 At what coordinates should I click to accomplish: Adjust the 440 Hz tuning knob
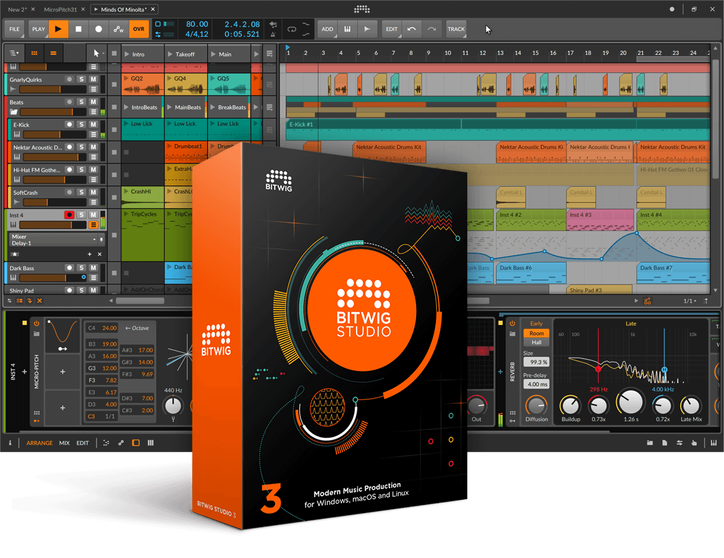(x=173, y=406)
